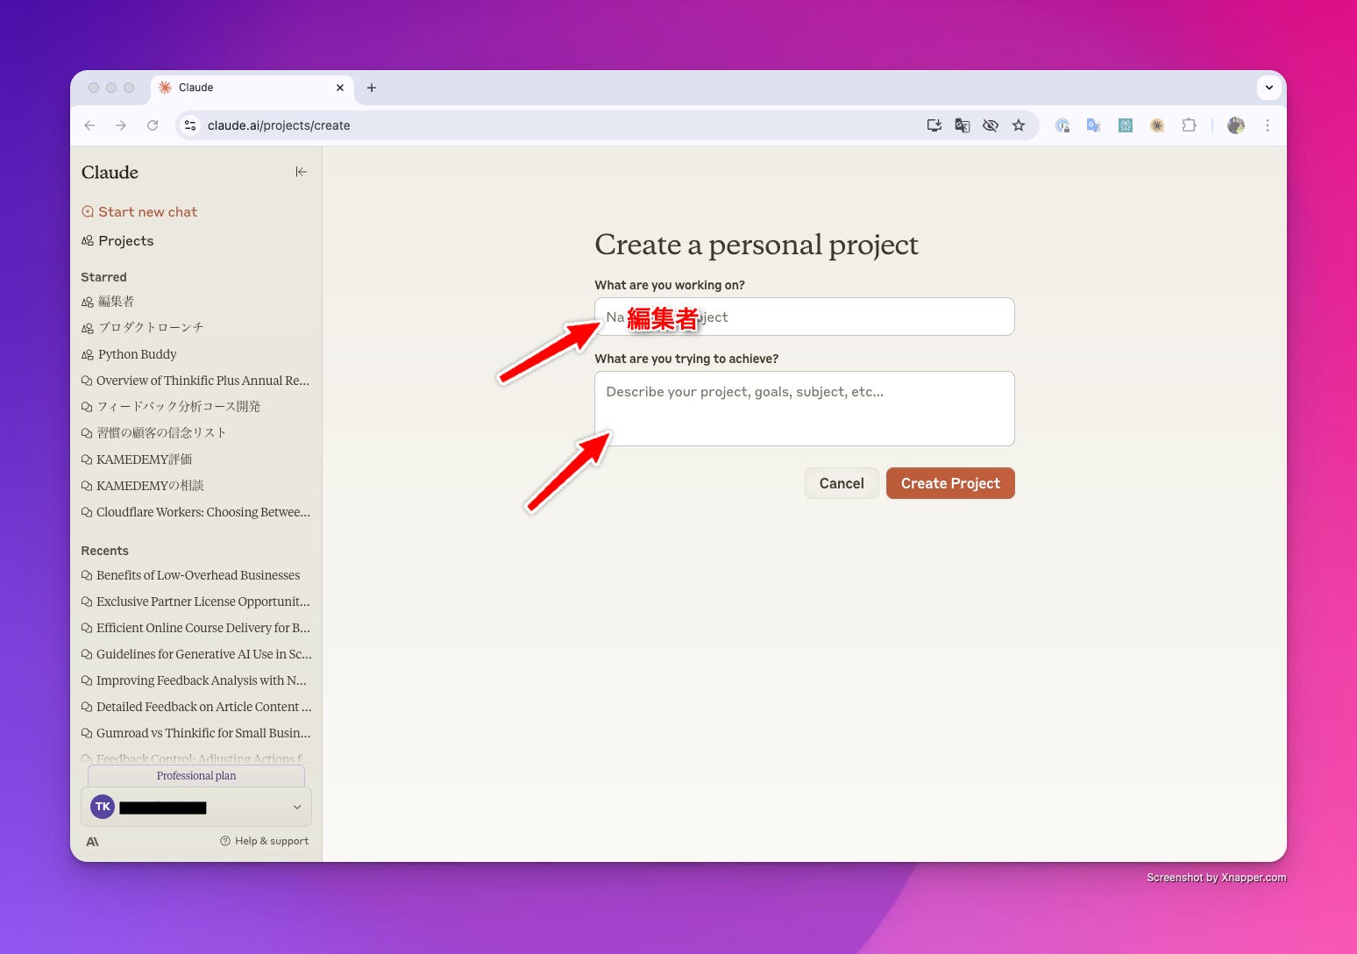Click the TK avatar circle

coord(103,807)
